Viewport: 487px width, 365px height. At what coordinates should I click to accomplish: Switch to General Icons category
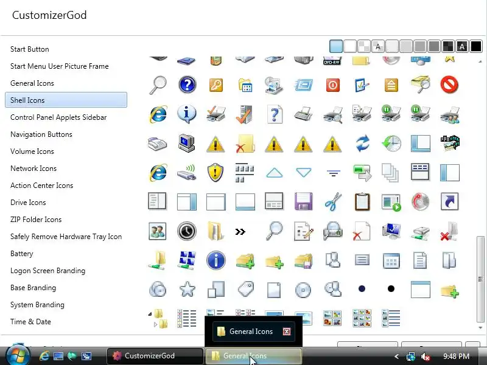point(32,83)
